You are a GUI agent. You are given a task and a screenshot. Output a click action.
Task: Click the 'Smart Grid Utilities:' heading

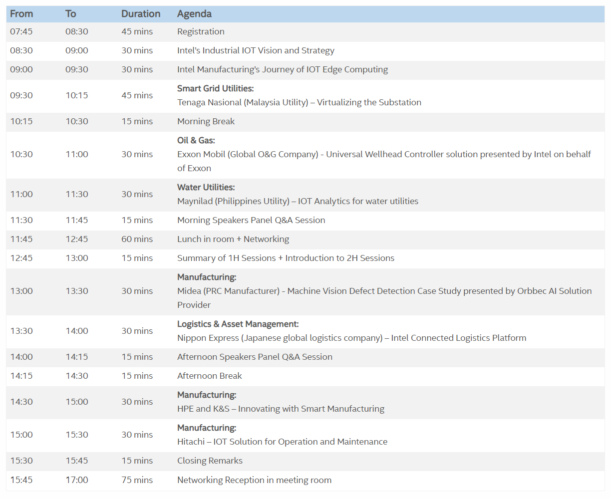coord(216,88)
